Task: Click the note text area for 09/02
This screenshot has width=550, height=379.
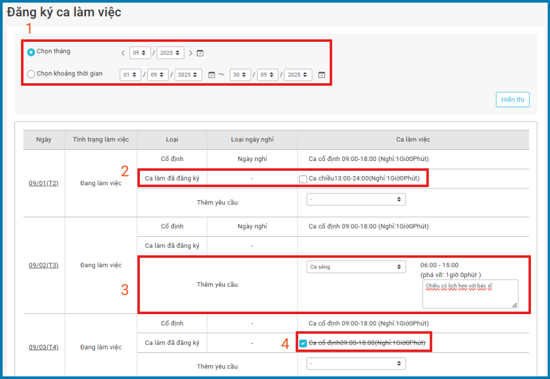Action: coord(470,294)
